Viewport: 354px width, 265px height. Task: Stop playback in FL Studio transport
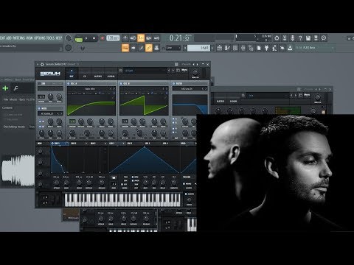click(94, 38)
